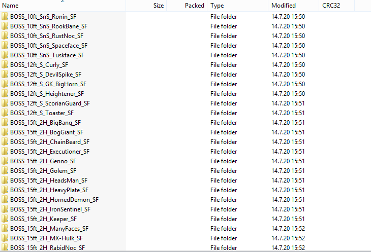The height and width of the screenshot is (252, 371).
Task: Click folder icon beside BOSS_15ft_2H_Golem_SF
Action: (x=5, y=171)
